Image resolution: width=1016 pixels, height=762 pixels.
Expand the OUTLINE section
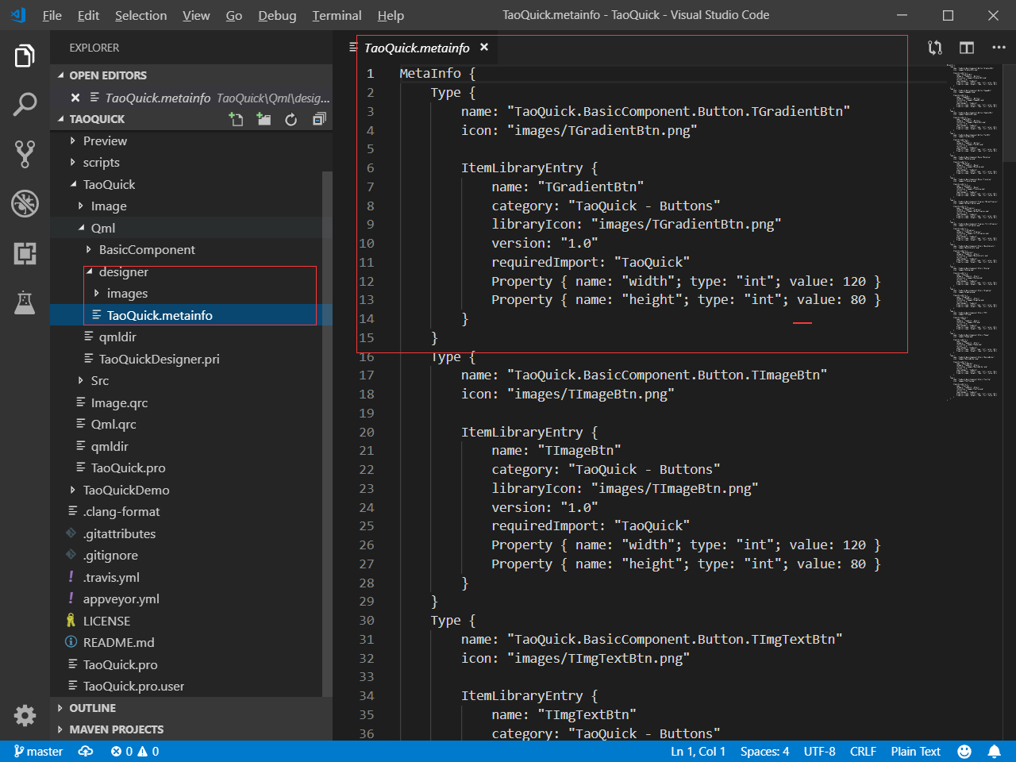[x=92, y=708]
